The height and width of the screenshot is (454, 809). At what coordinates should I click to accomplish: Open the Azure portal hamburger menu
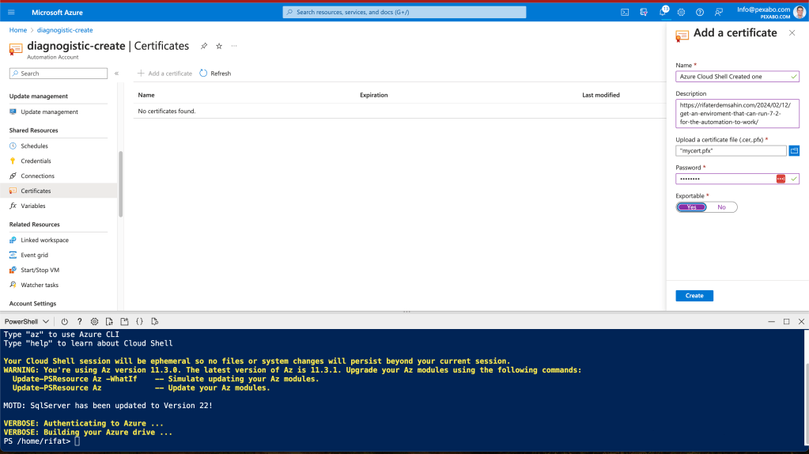(x=11, y=12)
